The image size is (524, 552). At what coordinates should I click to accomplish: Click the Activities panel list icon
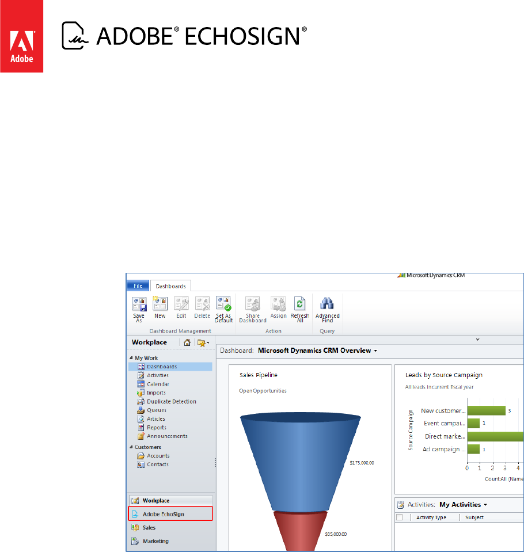(x=400, y=504)
